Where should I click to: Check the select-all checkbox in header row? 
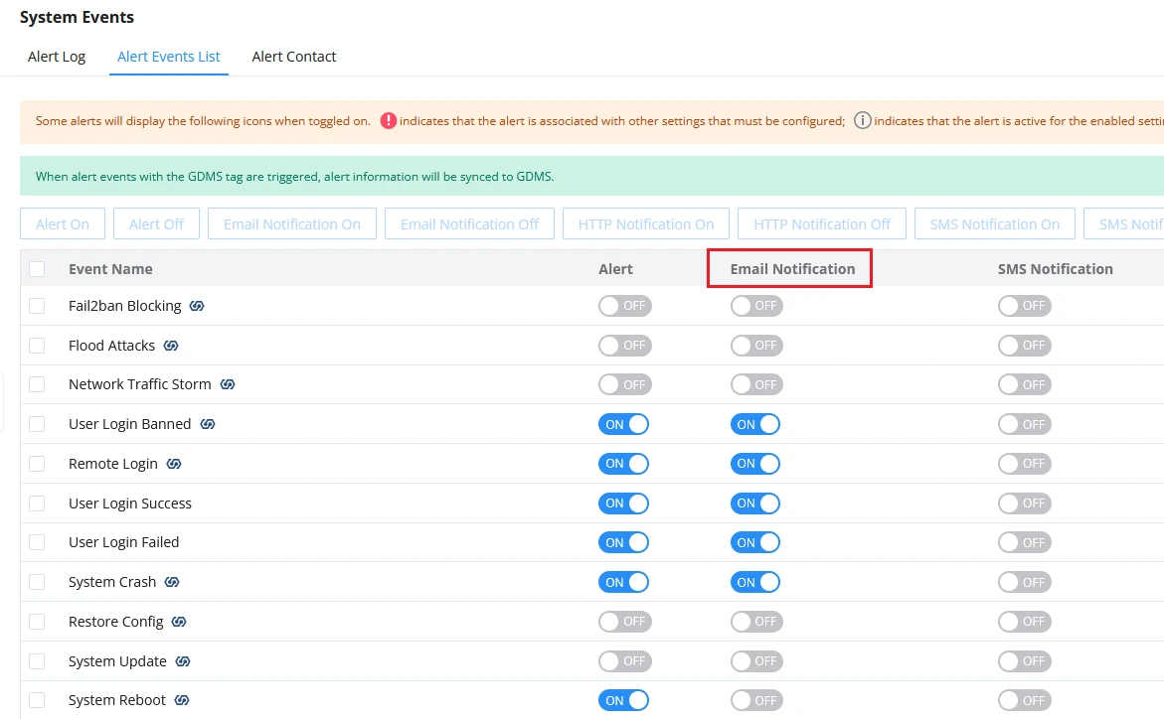(x=37, y=268)
